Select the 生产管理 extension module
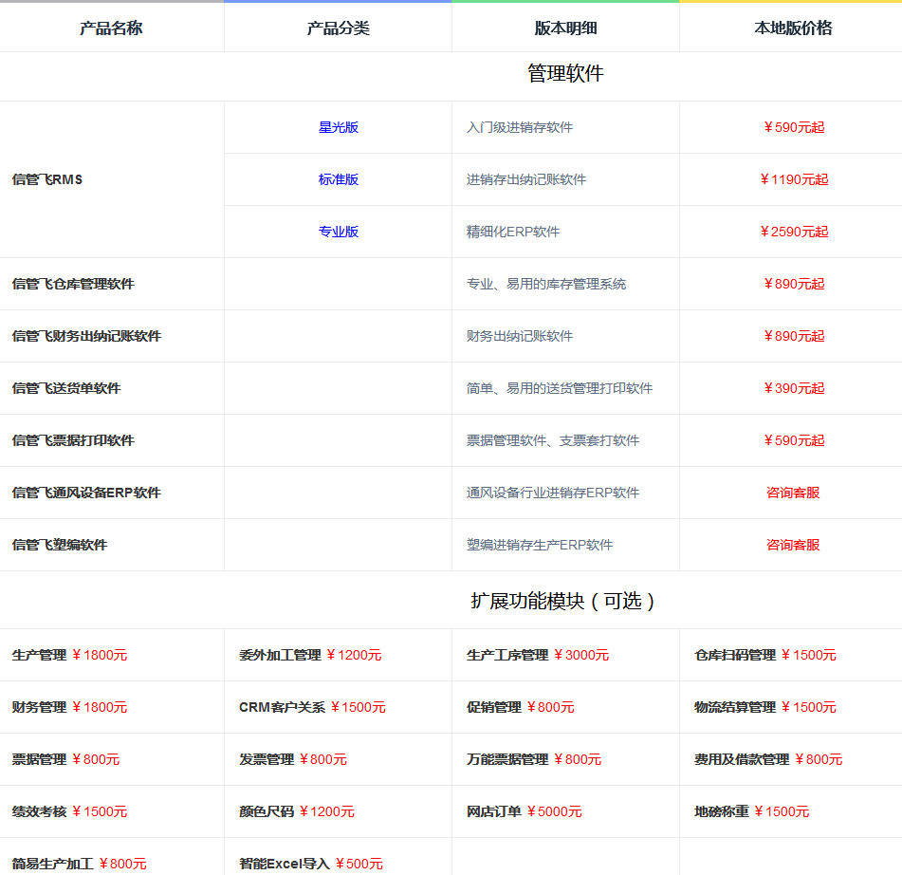This screenshot has width=902, height=875. point(40,655)
